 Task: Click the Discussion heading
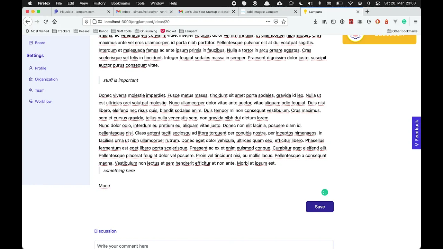pyautogui.click(x=106, y=231)
